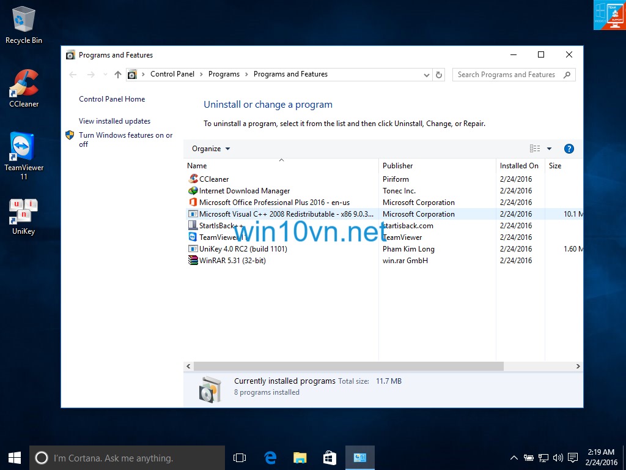Image resolution: width=626 pixels, height=470 pixels.
Task: Open Task View on the taskbar
Action: click(x=240, y=458)
